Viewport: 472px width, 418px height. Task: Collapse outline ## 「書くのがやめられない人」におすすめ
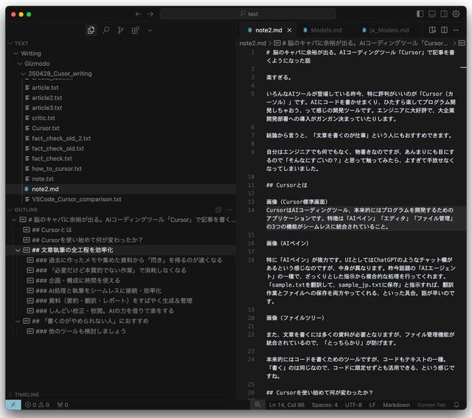[x=18, y=321]
